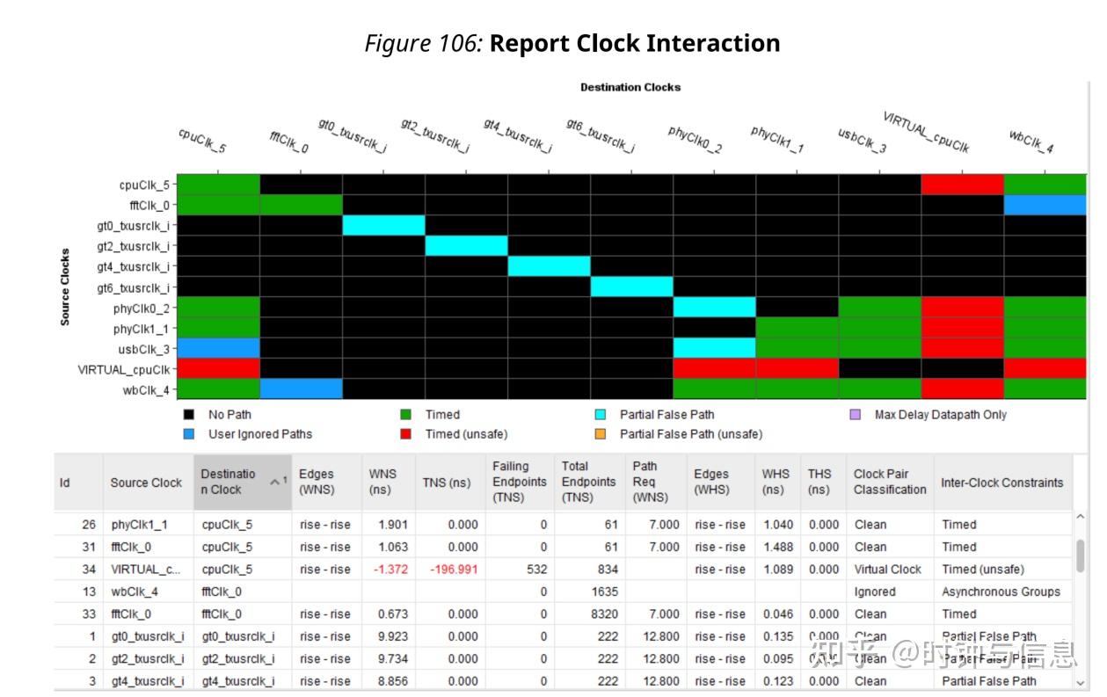1107x697 pixels.
Task: Select the red cell for VIRTUAL_cpuClk to cpuClk_5
Action: click(x=218, y=369)
